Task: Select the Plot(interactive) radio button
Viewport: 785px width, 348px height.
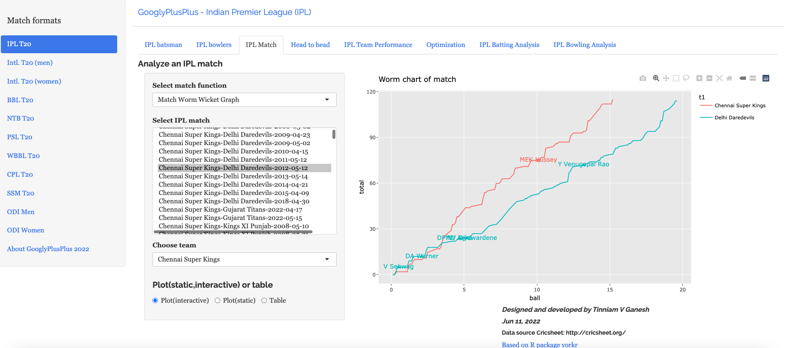Action: [155, 301]
